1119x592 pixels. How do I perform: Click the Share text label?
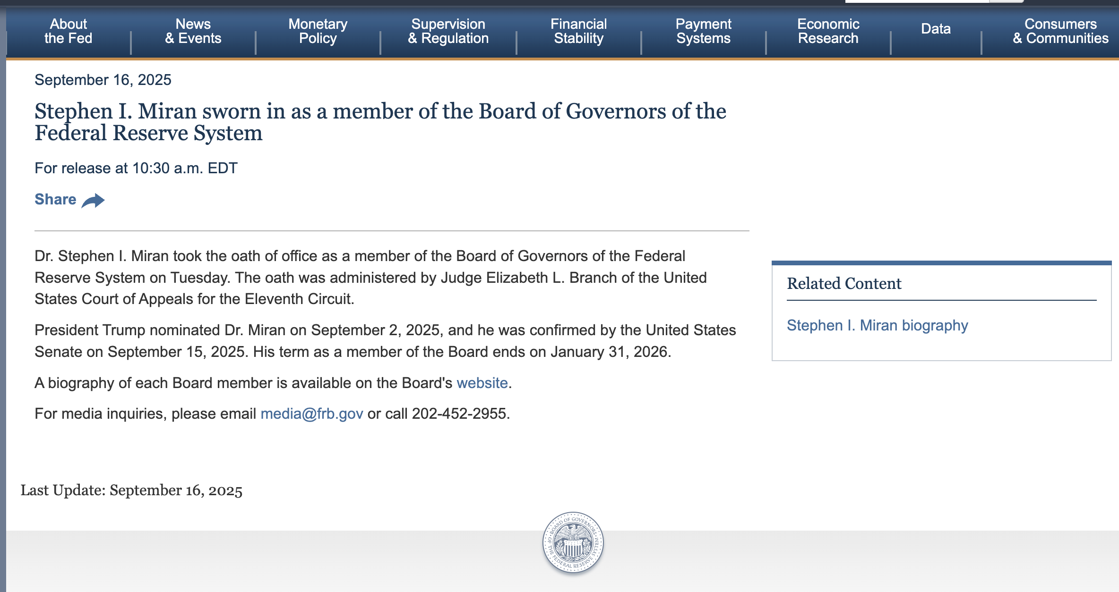tap(55, 199)
